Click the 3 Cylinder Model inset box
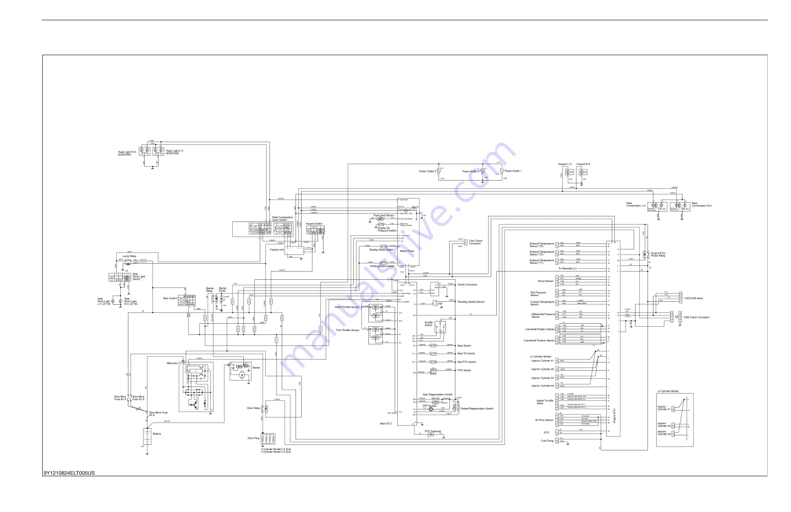Image resolution: width=791 pixels, height=512 pixels. pyautogui.click(x=675, y=419)
